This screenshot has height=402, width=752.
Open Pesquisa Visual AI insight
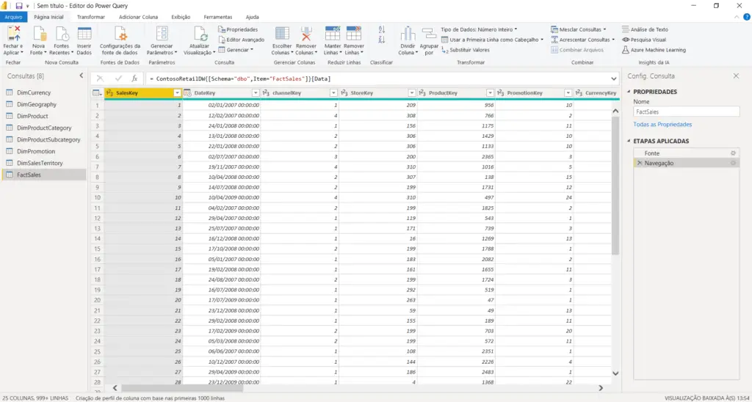[x=644, y=40]
